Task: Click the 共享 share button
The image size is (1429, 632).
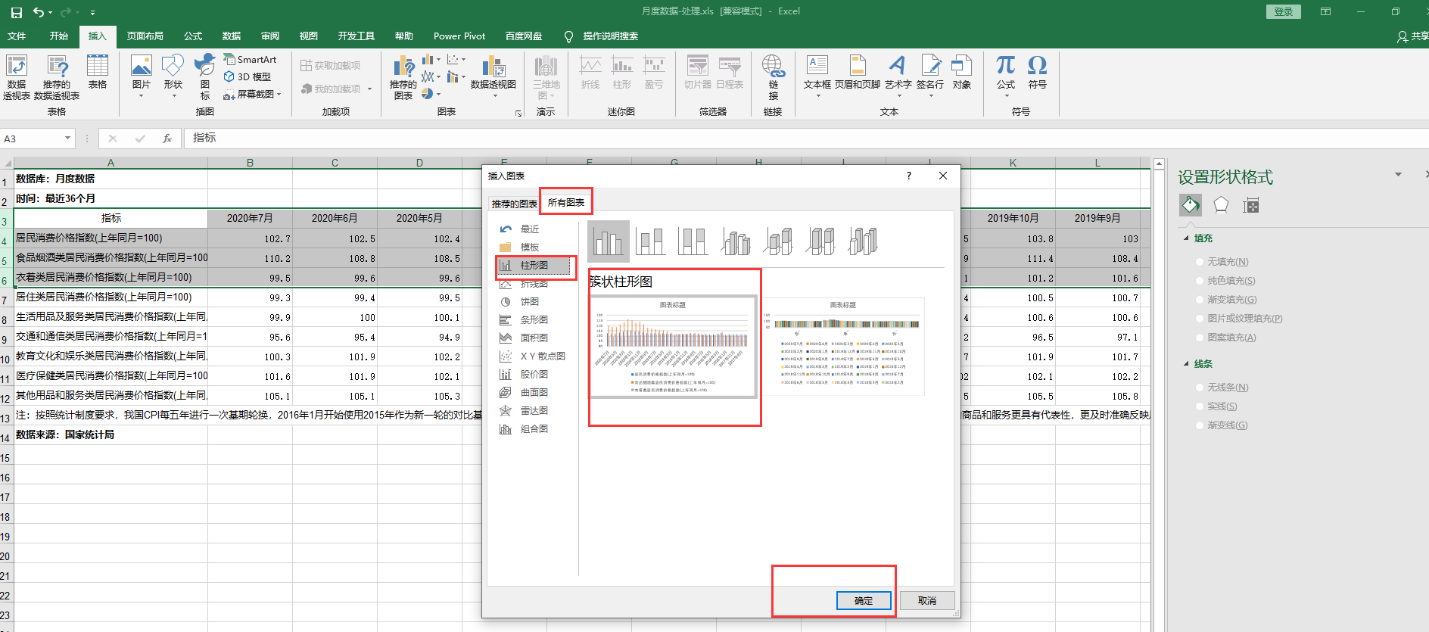Action: tap(1412, 36)
